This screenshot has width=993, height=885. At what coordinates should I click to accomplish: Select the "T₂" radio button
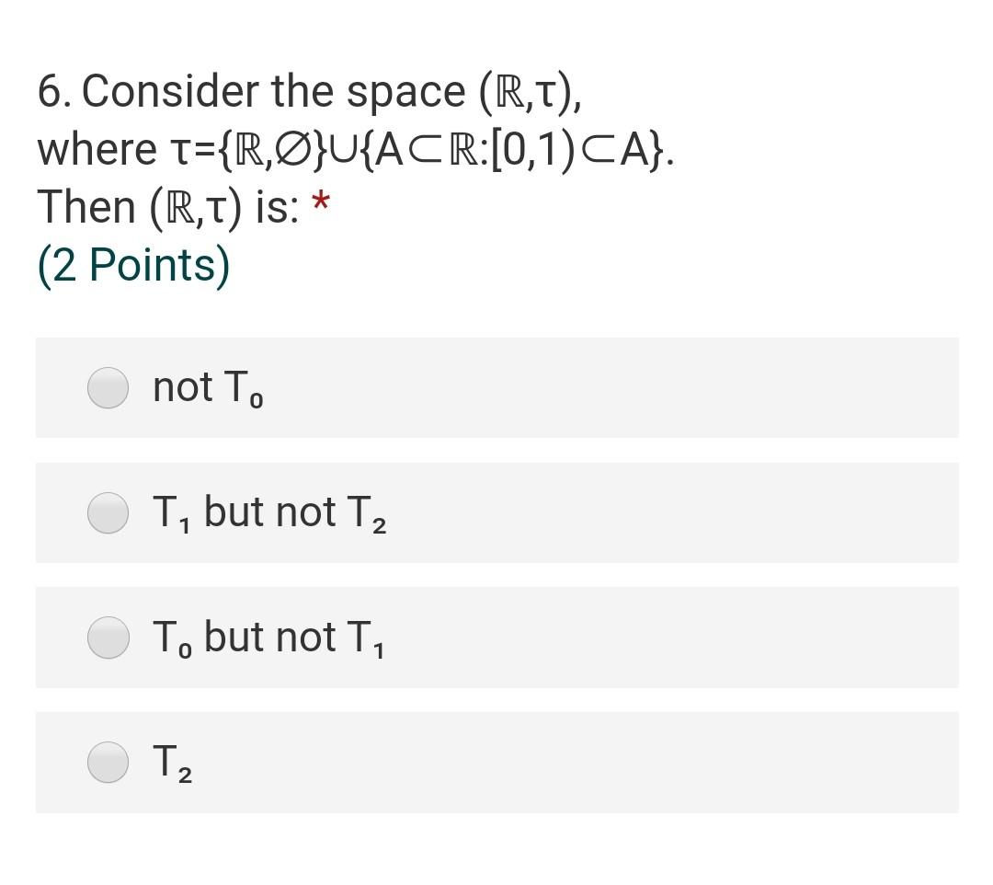click(x=108, y=763)
